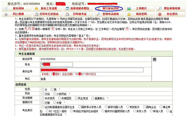This screenshot has height=116, width=187.
Task: Click 修改密码 link
Action: (x=141, y=14)
